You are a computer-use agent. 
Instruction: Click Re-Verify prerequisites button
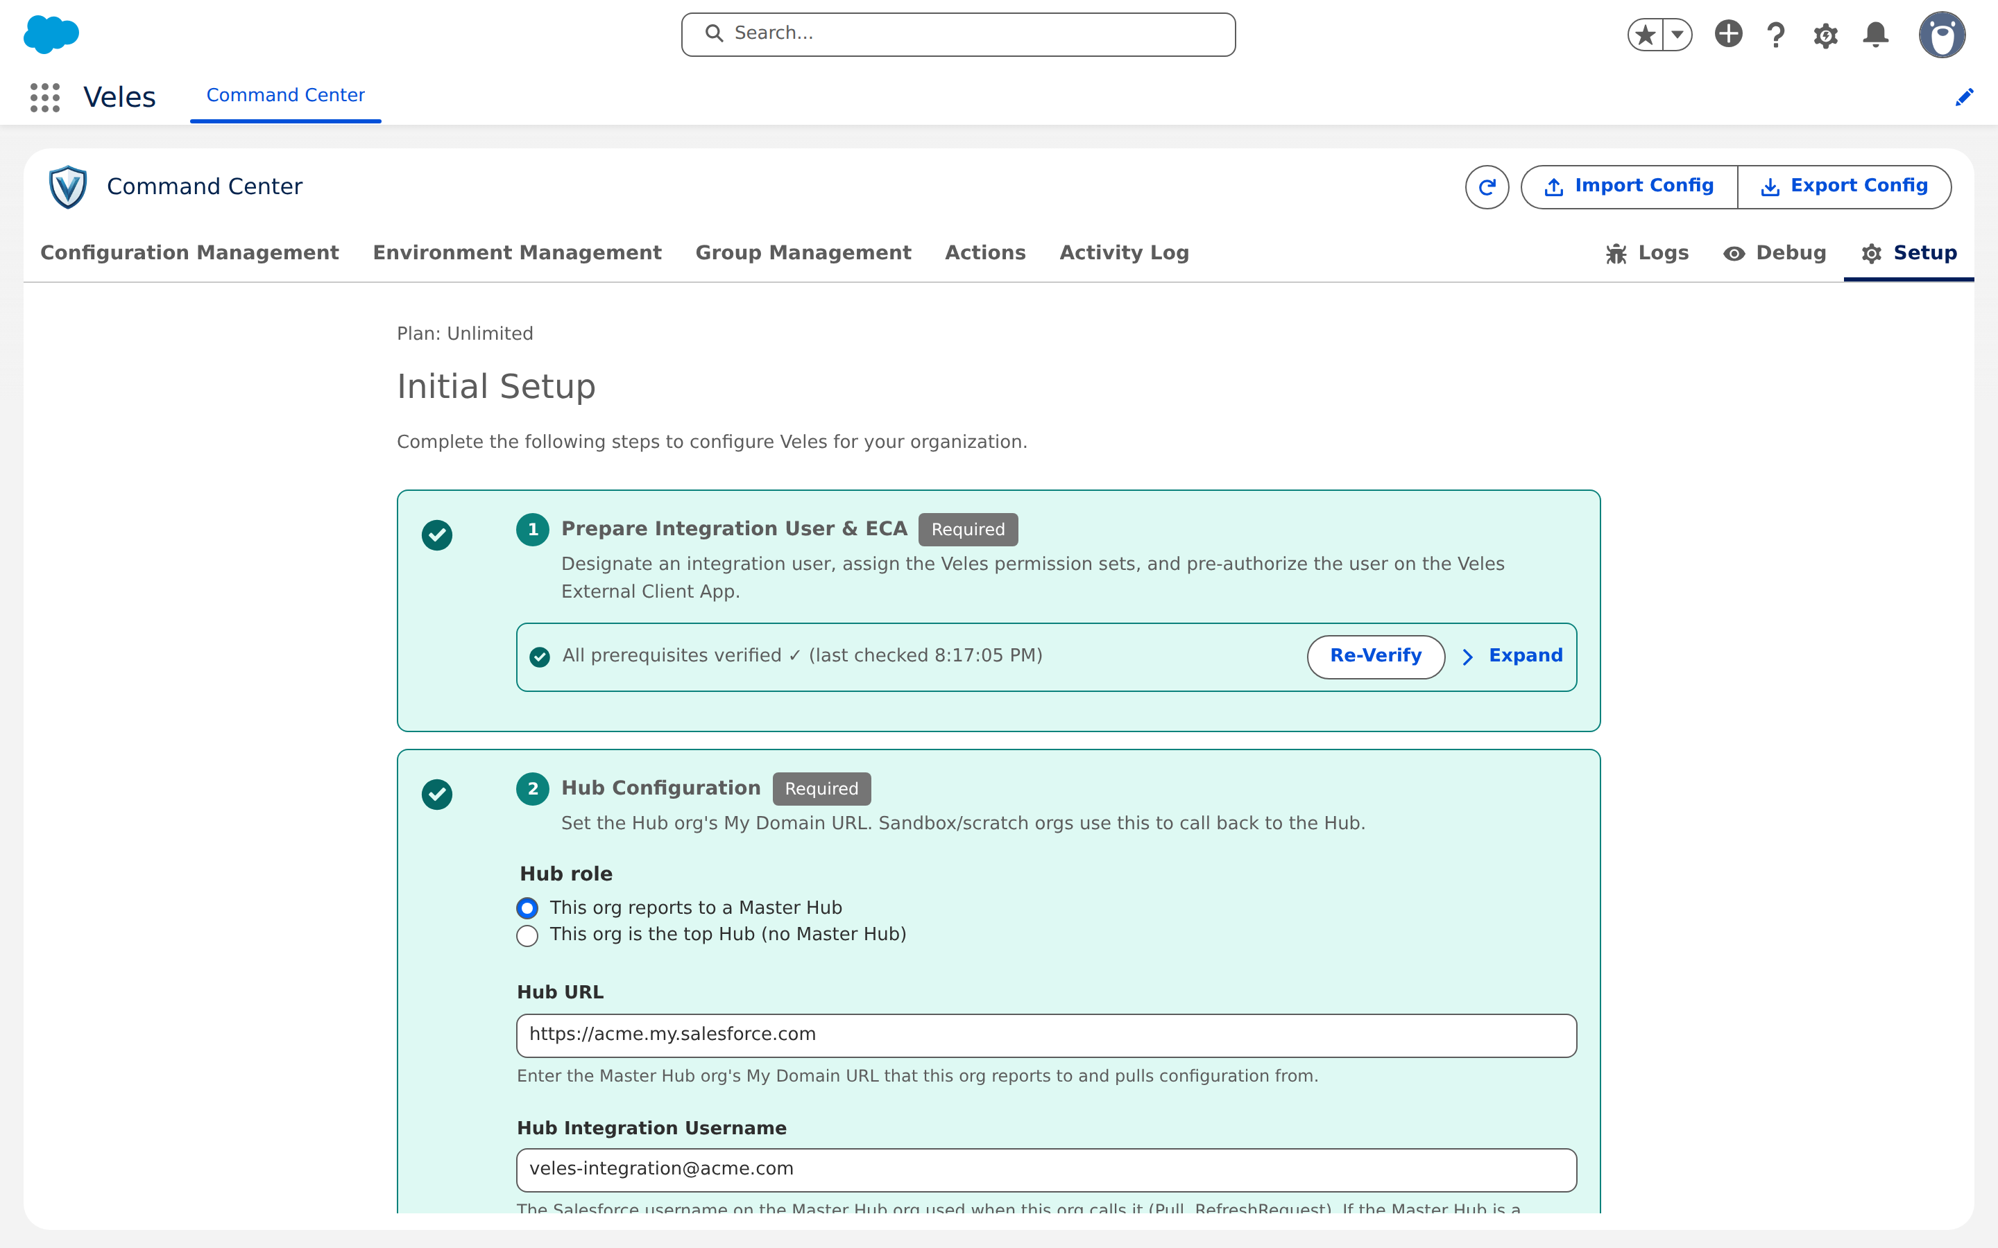click(1376, 656)
